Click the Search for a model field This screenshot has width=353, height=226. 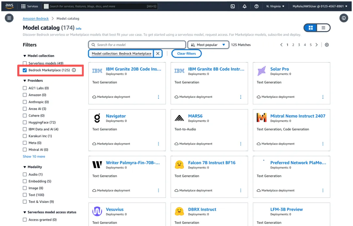click(137, 45)
